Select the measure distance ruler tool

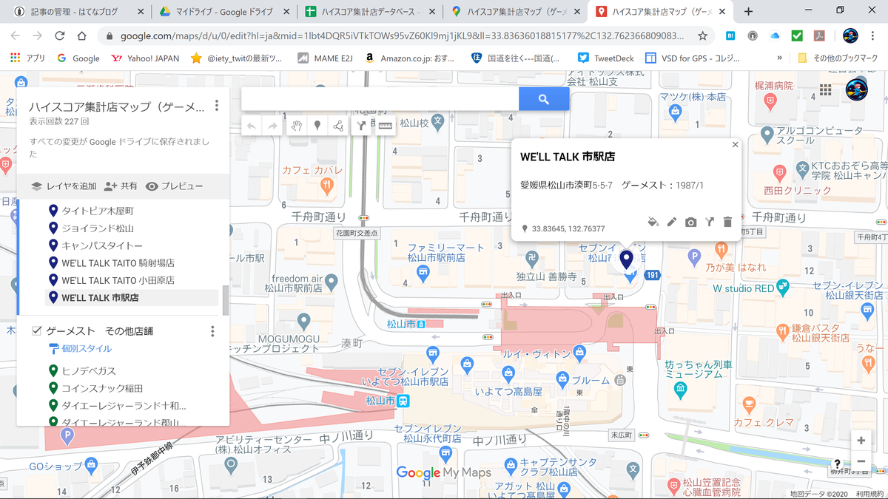click(385, 126)
